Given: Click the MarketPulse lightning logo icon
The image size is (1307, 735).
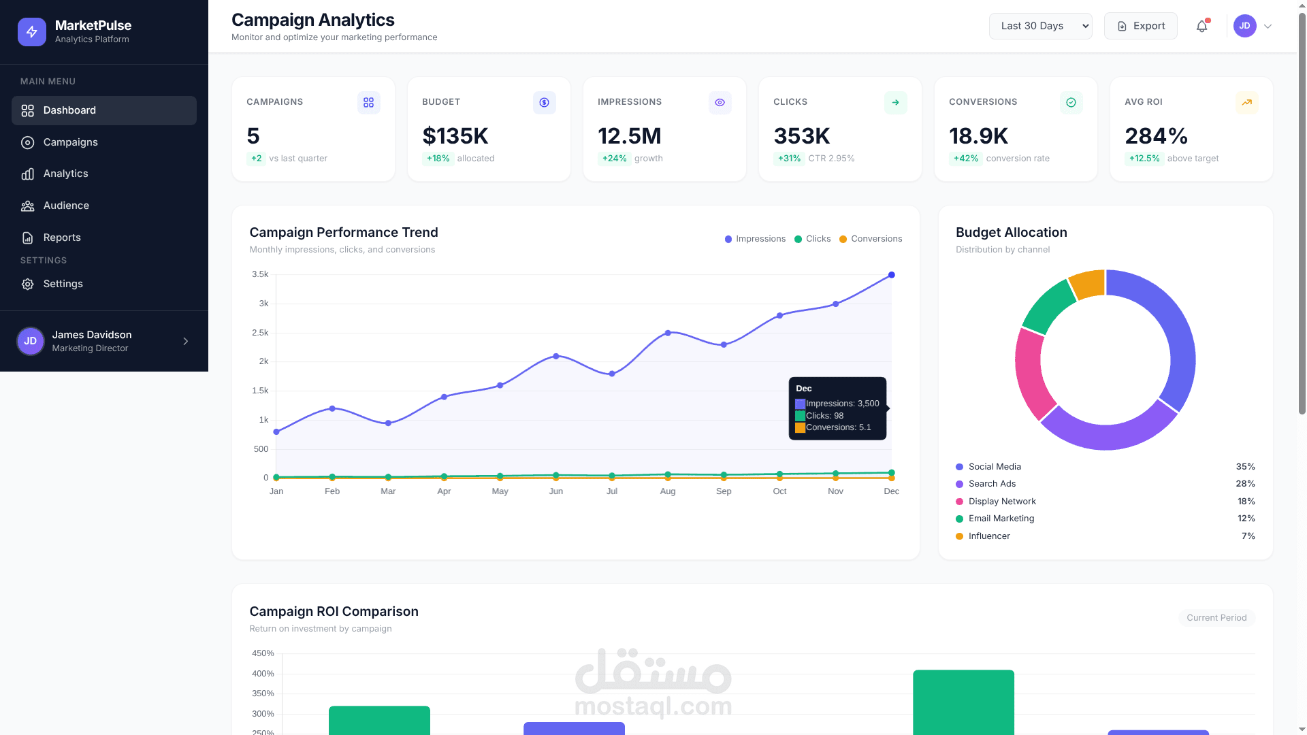Looking at the screenshot, I should click(x=32, y=32).
